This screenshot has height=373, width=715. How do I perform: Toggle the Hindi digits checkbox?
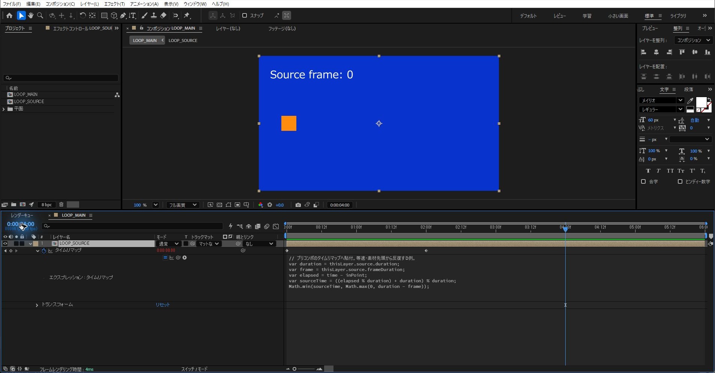pos(680,181)
